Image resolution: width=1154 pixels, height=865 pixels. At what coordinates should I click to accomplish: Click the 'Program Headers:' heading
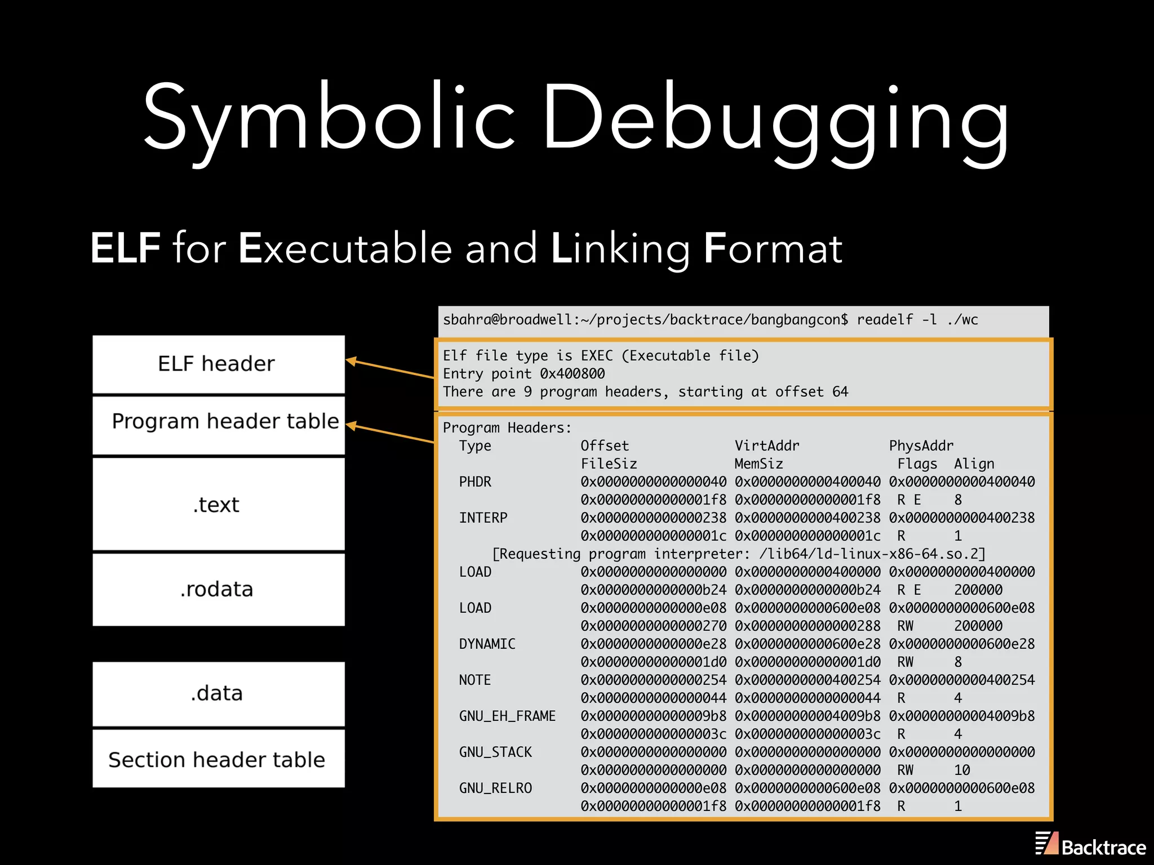pos(507,428)
